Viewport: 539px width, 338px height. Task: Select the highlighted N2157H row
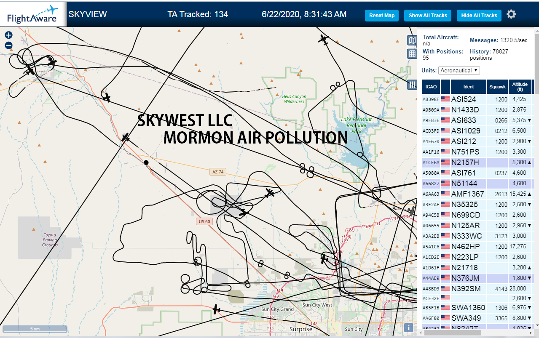(477, 162)
